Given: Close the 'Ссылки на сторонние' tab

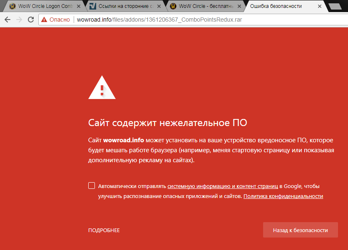Looking at the screenshot, I should pyautogui.click(x=159, y=6).
